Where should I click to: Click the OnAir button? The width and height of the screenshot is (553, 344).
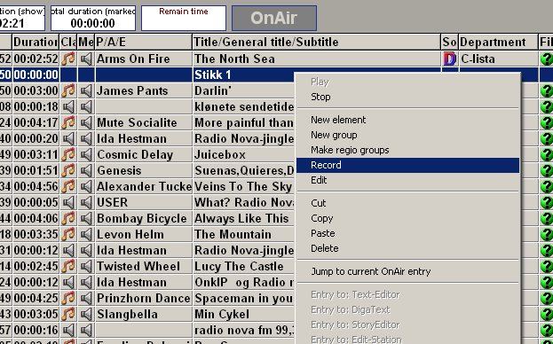click(274, 18)
